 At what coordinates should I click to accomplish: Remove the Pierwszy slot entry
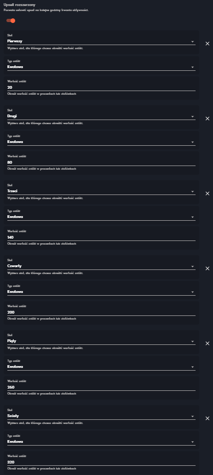pyautogui.click(x=207, y=44)
